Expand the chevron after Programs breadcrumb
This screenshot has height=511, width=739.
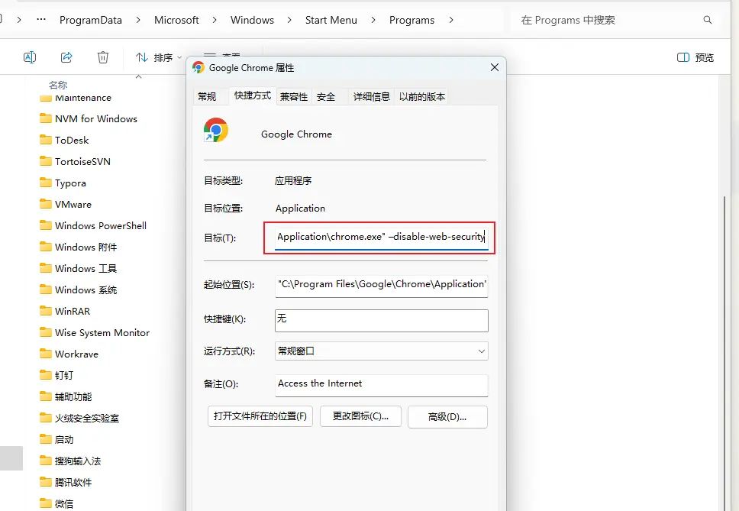[x=451, y=20]
